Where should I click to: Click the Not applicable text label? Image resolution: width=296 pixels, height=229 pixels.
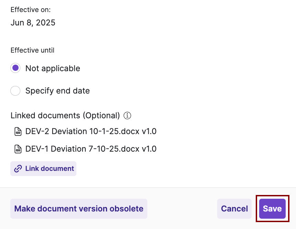(52, 68)
